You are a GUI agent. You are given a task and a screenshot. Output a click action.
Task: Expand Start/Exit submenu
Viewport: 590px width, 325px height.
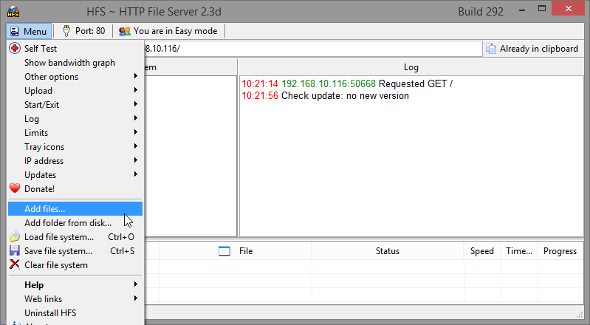pyautogui.click(x=75, y=105)
